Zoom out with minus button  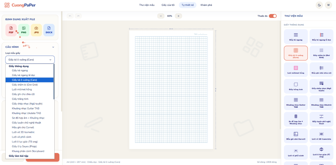(161, 16)
